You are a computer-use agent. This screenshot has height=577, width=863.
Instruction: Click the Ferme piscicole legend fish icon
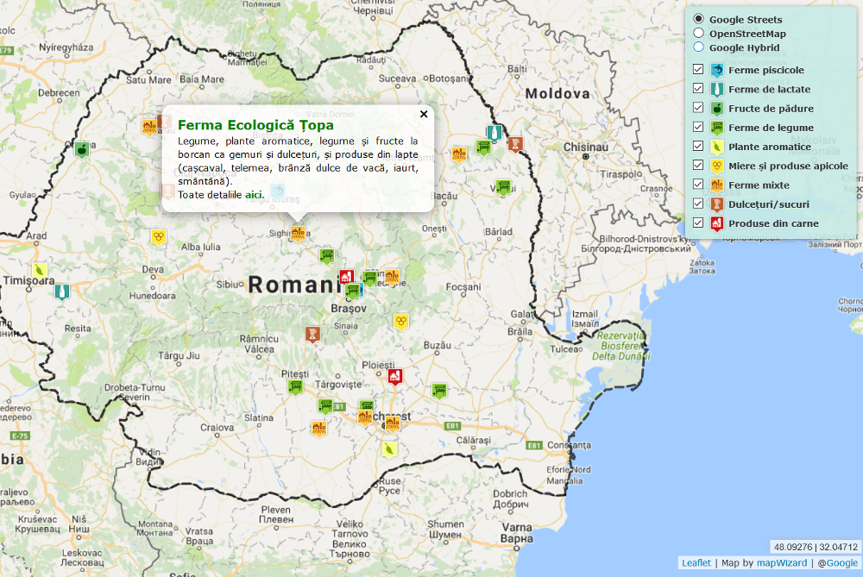(716, 71)
